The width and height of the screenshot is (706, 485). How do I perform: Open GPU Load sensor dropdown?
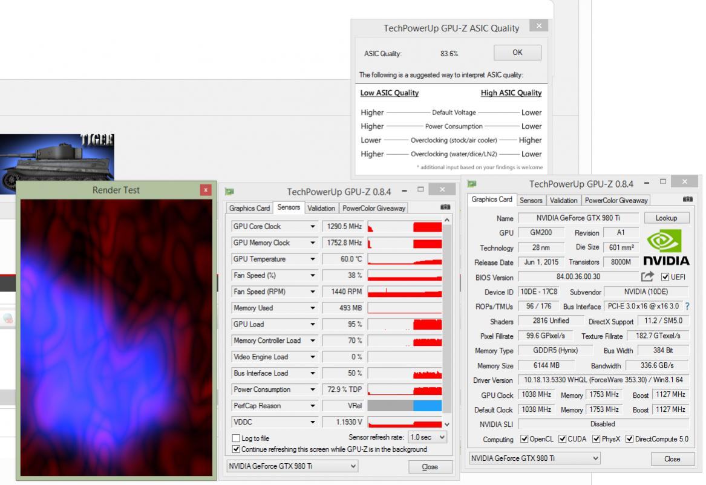click(313, 324)
